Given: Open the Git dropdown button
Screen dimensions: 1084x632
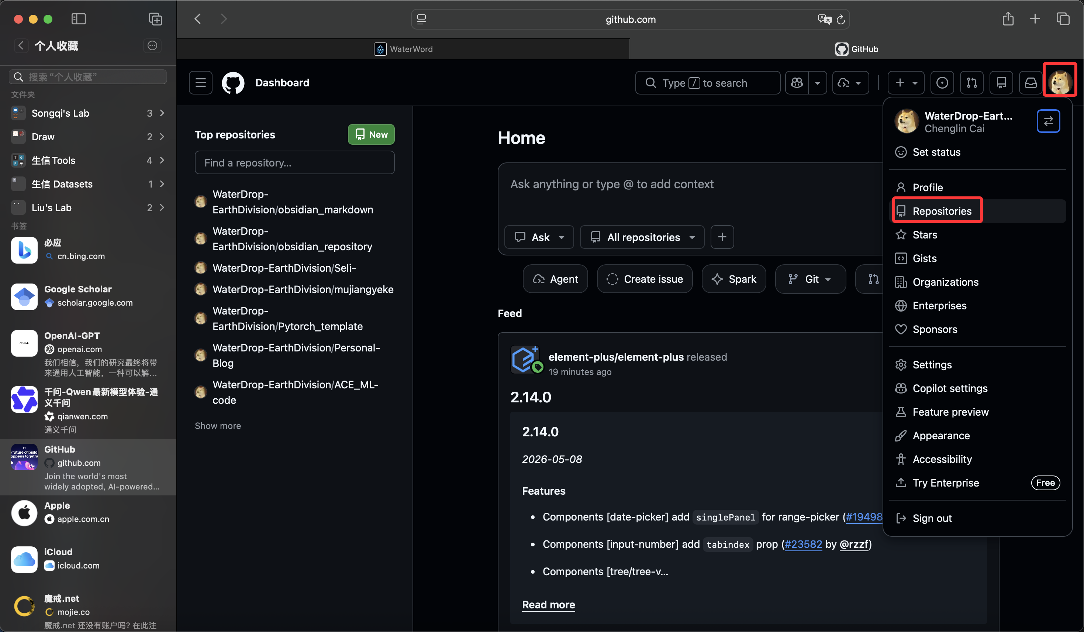Looking at the screenshot, I should [811, 279].
